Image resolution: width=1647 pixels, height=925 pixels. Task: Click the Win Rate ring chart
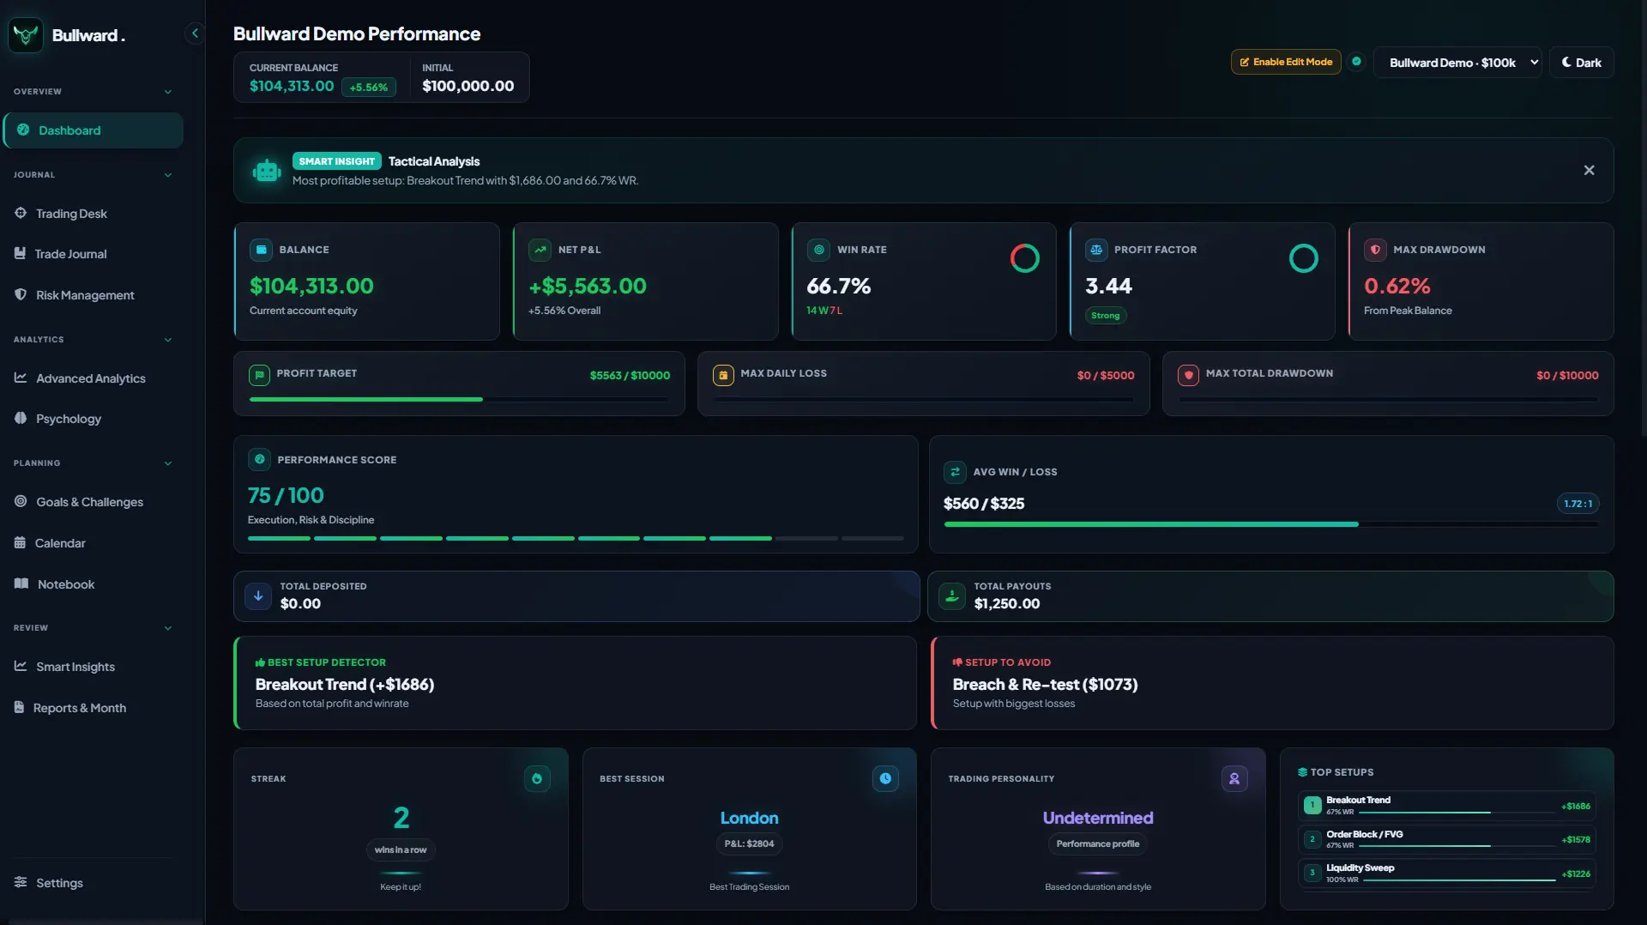[x=1024, y=258]
